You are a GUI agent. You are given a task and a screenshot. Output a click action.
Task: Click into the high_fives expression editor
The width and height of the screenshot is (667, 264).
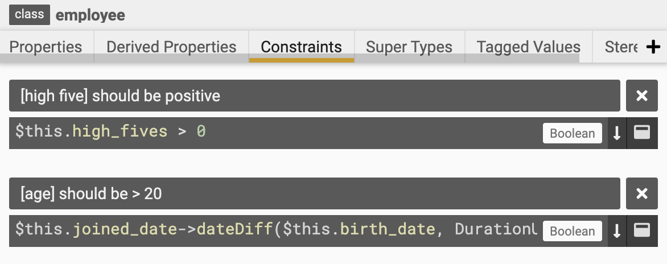[275, 133]
